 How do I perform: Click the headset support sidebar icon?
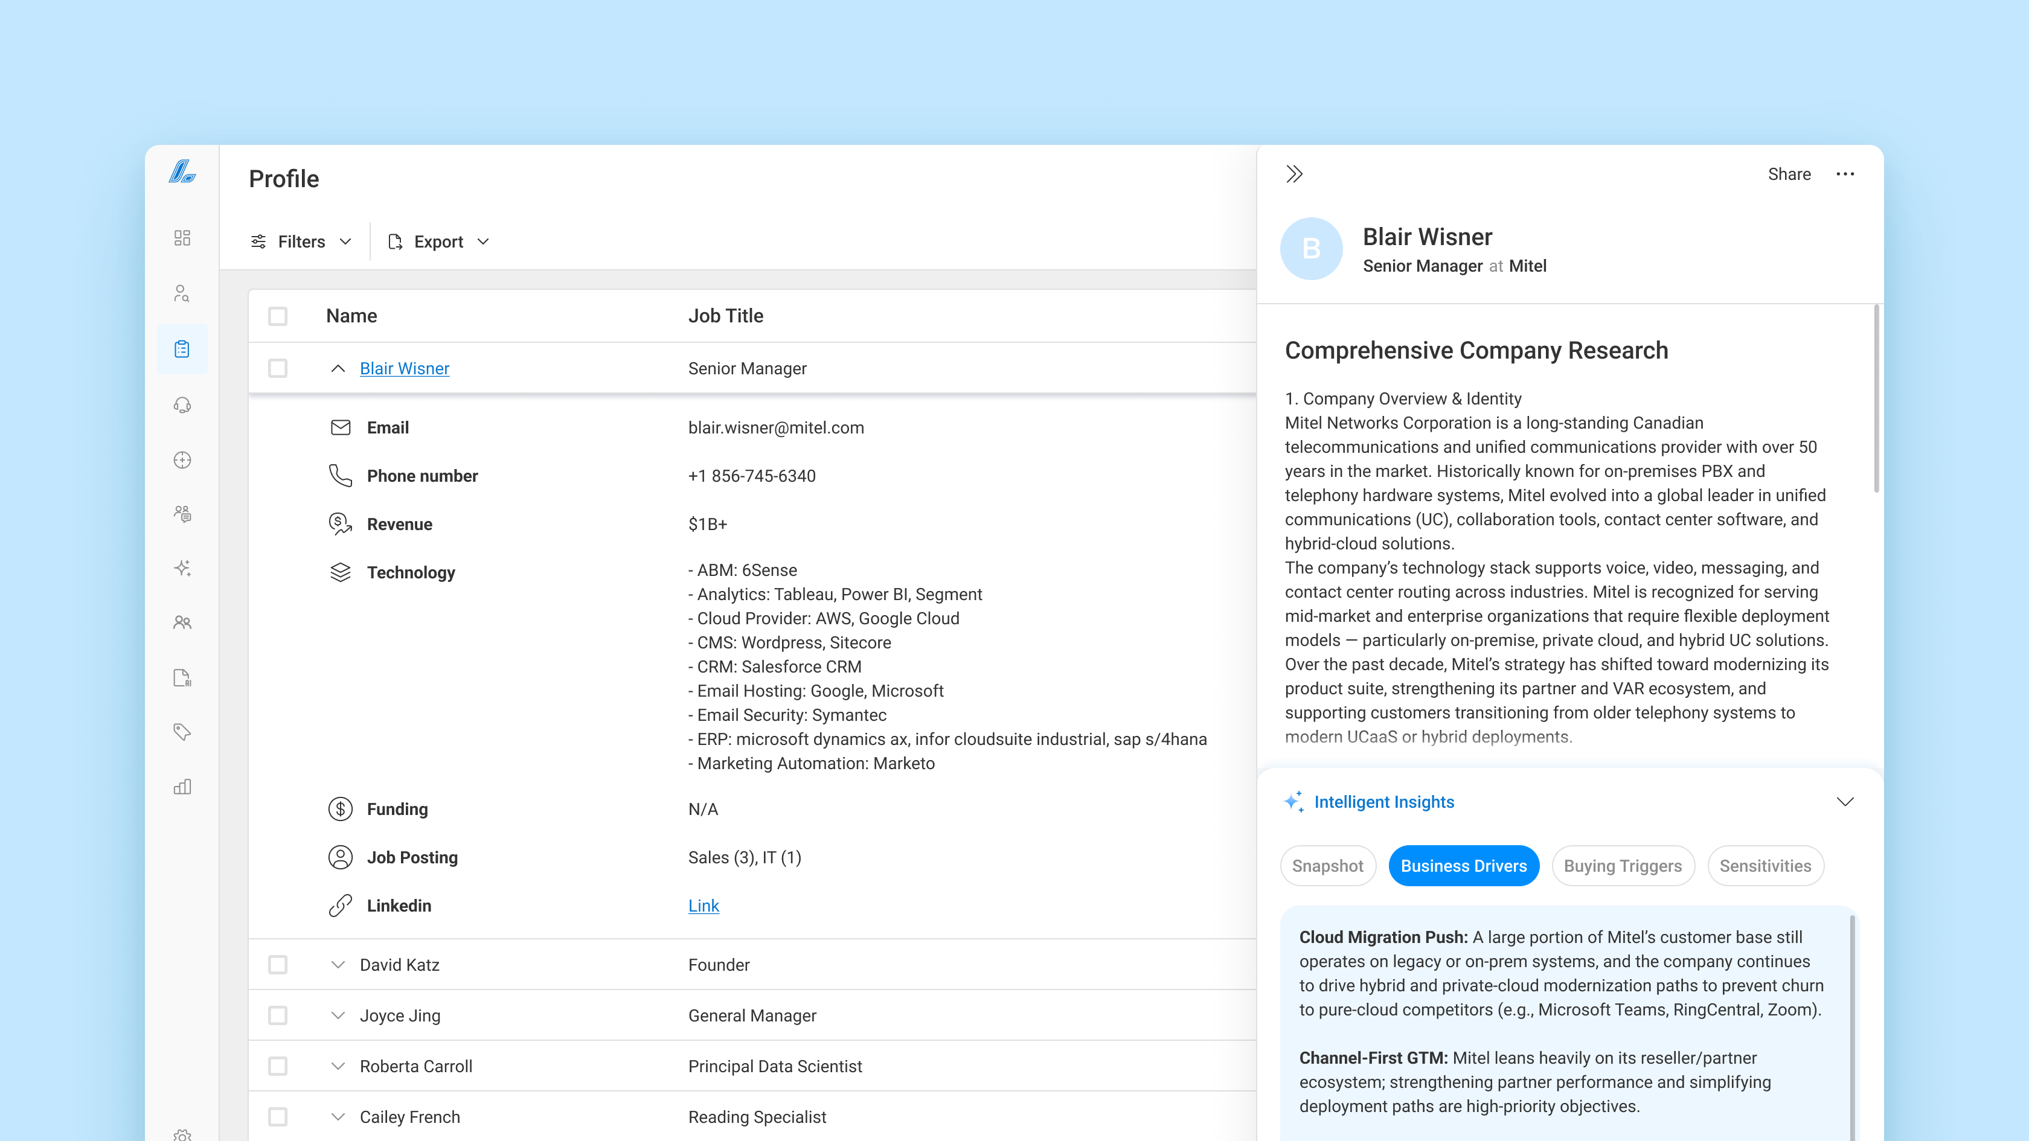pyautogui.click(x=182, y=404)
